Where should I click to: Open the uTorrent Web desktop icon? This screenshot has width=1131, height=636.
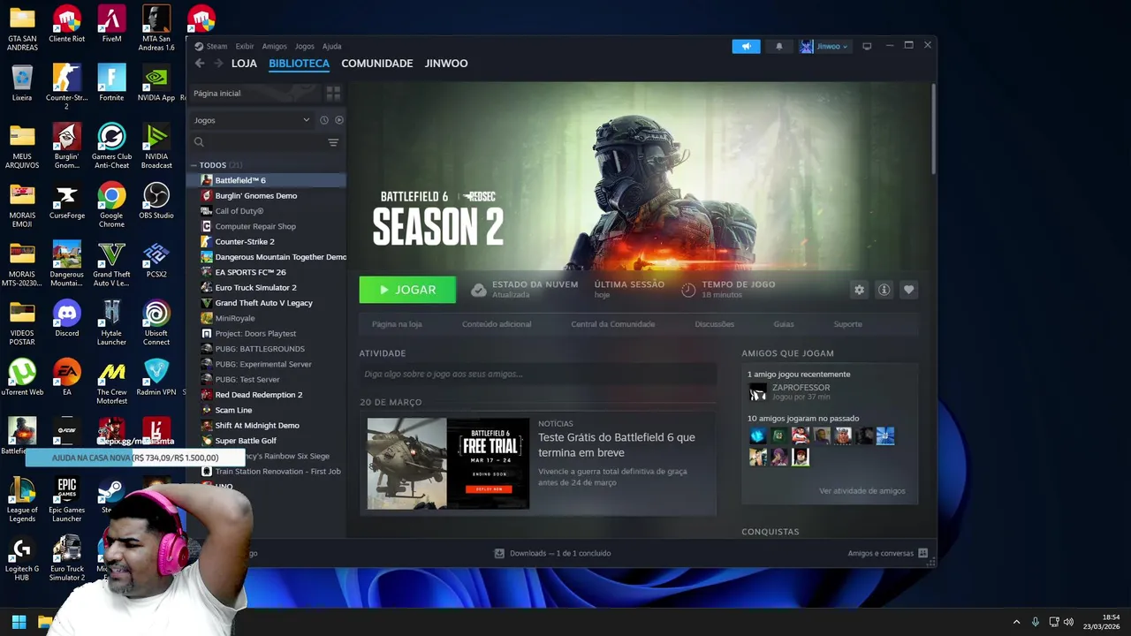22,378
